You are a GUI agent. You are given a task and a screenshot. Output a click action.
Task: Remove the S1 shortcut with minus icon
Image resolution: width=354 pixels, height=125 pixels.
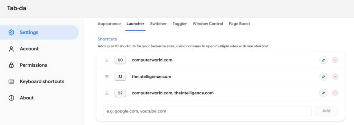pyautogui.click(x=335, y=77)
